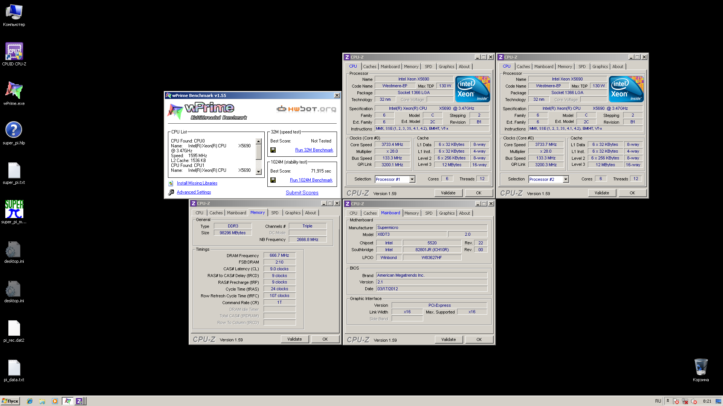Open the Корзина recycle bin
723x406 pixels.
click(701, 370)
